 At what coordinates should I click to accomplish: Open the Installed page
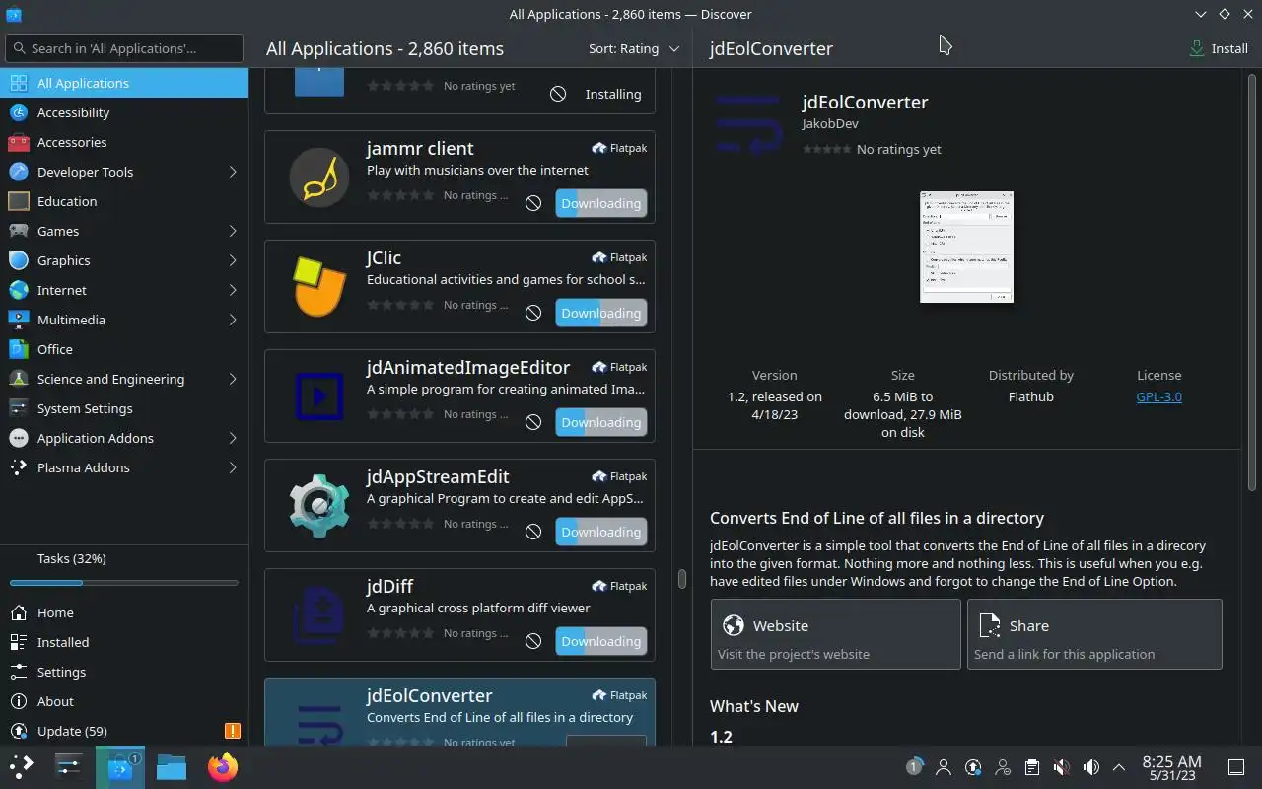click(124, 642)
